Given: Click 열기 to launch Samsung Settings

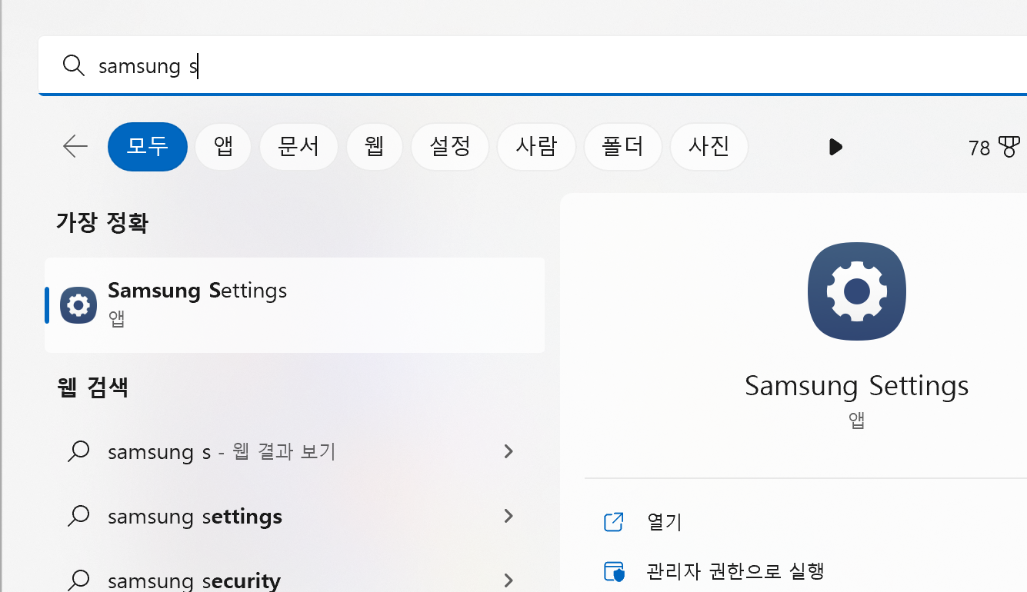Looking at the screenshot, I should coord(662,521).
